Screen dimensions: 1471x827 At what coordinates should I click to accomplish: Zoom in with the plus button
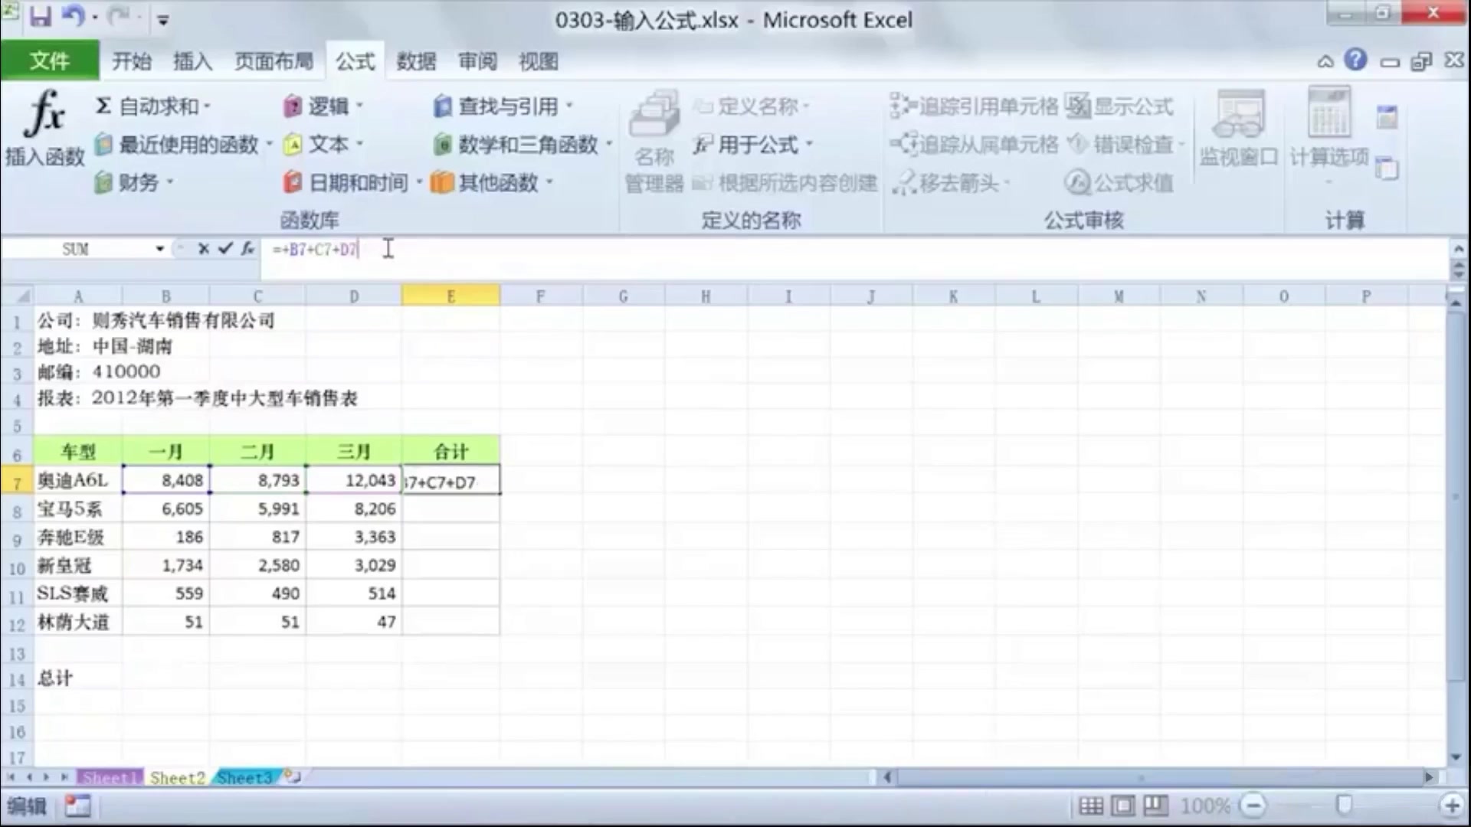point(1451,806)
